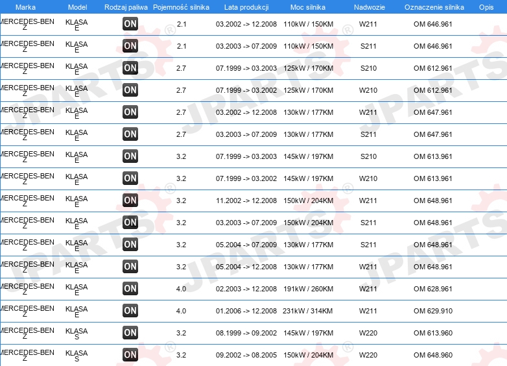The width and height of the screenshot is (507, 366).
Task: Click production years 02.2003 -> 12.2008
Action: 246,289
